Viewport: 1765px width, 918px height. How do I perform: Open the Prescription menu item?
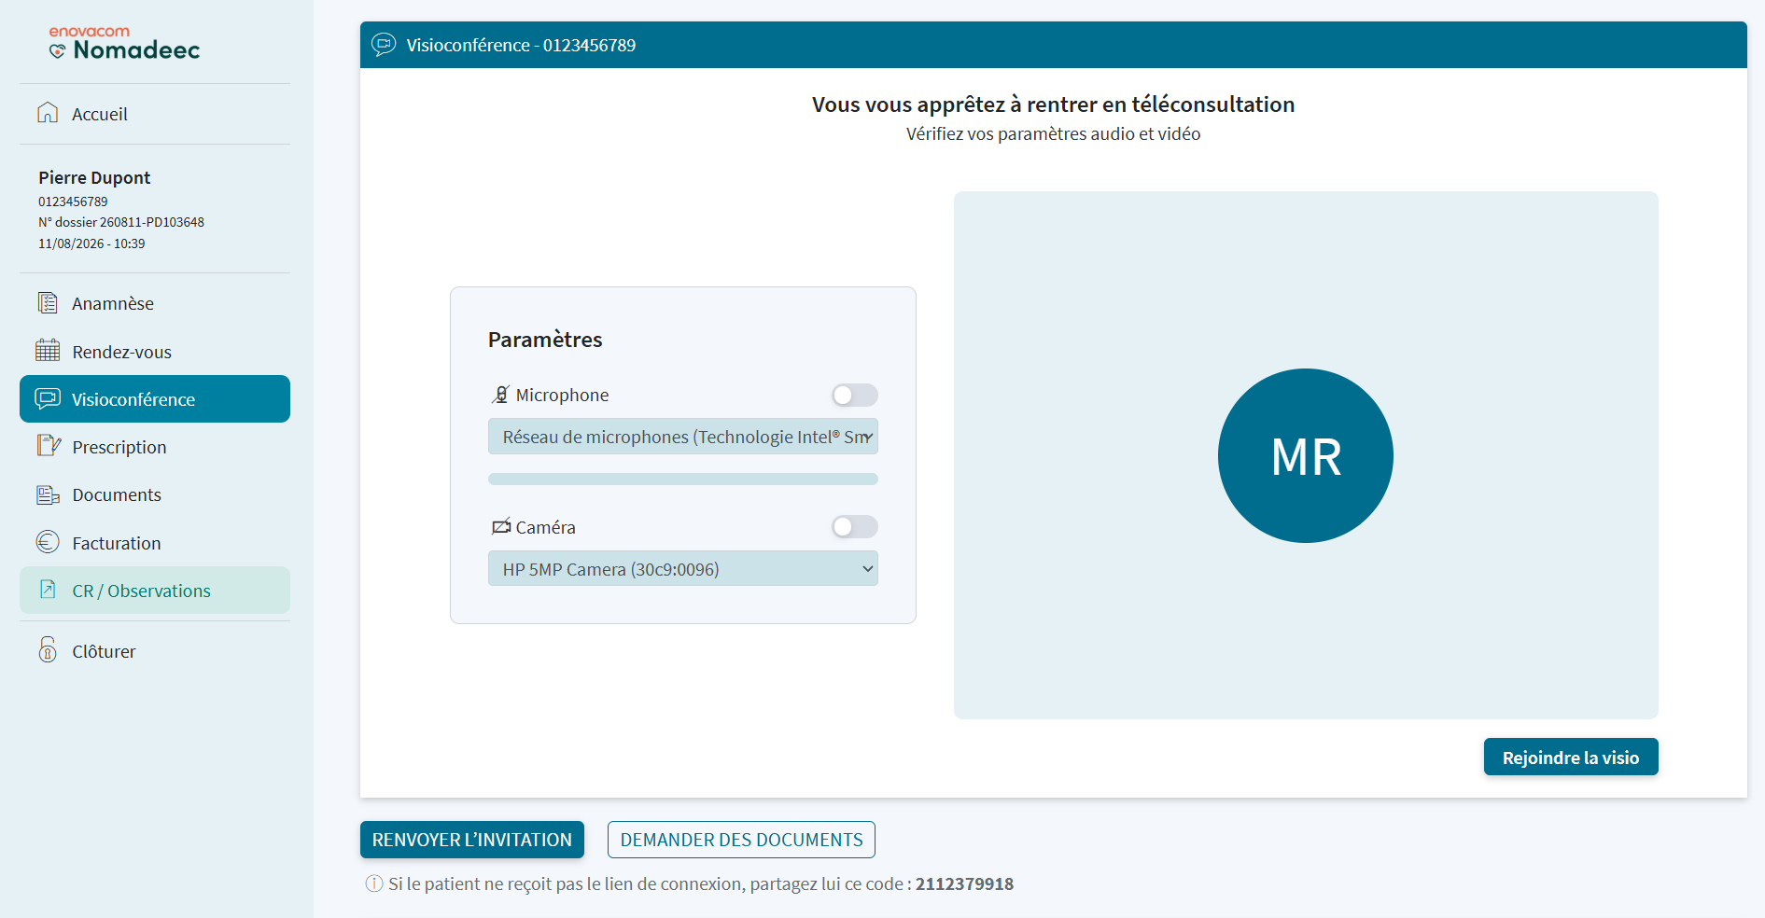point(155,447)
